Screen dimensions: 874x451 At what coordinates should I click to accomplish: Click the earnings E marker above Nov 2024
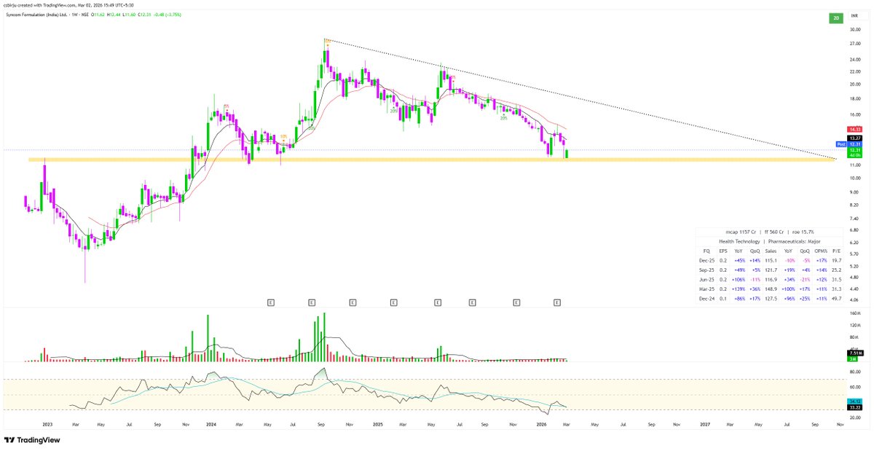coord(353,301)
